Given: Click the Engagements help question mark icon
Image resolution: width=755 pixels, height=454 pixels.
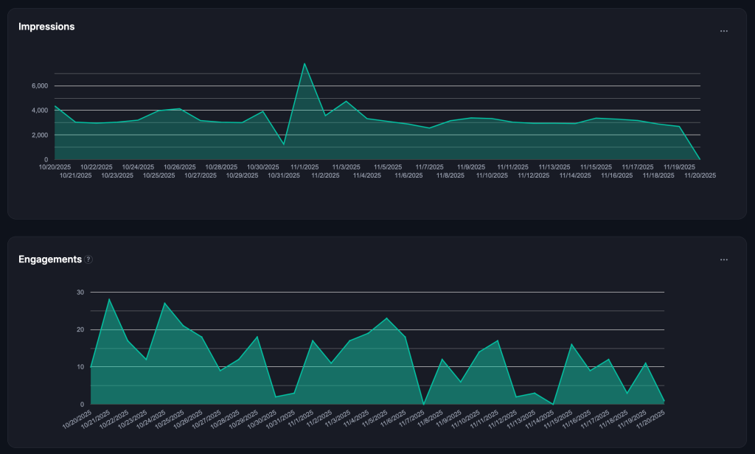Looking at the screenshot, I should (88, 259).
